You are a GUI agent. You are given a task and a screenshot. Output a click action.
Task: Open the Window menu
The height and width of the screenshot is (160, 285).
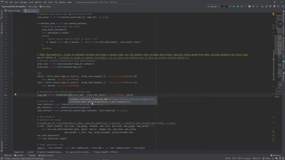coord(63,2)
